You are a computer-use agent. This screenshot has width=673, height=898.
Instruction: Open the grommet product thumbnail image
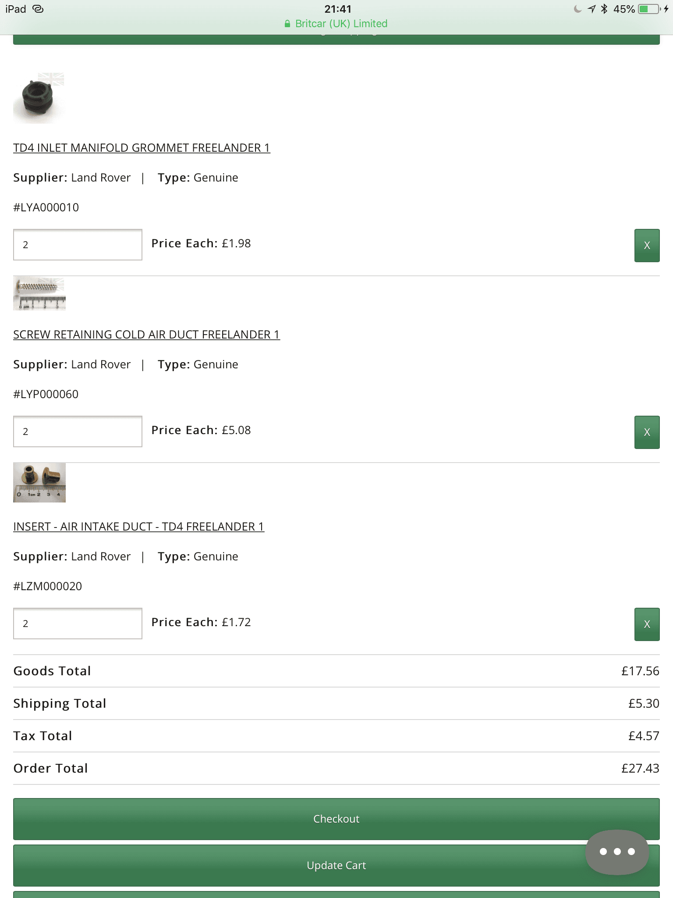coord(39,98)
